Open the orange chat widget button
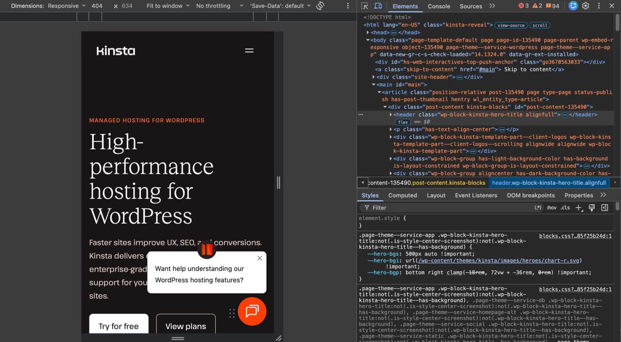 [252, 311]
